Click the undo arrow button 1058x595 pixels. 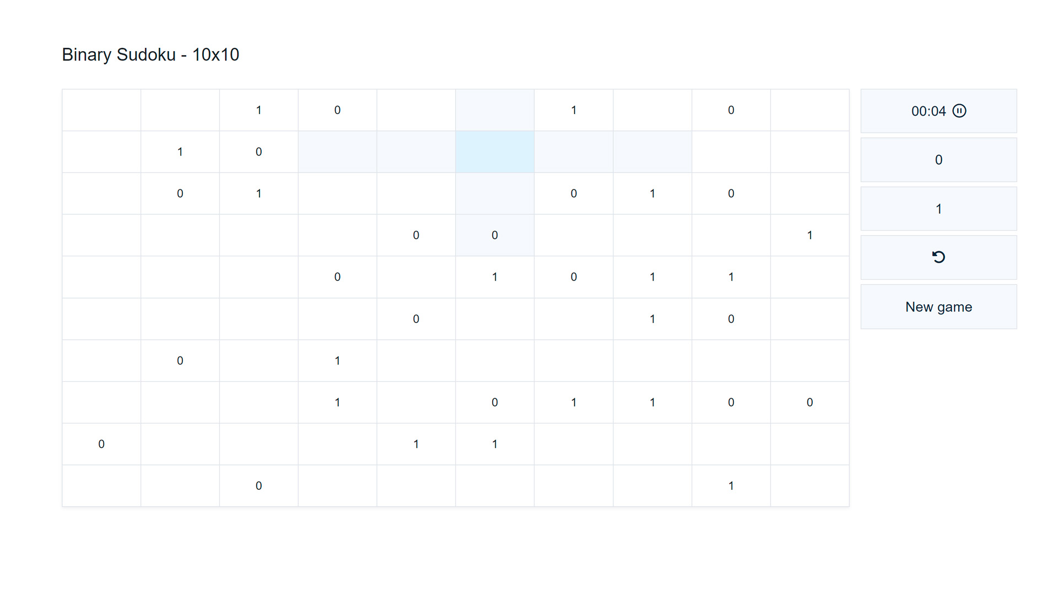(x=938, y=257)
